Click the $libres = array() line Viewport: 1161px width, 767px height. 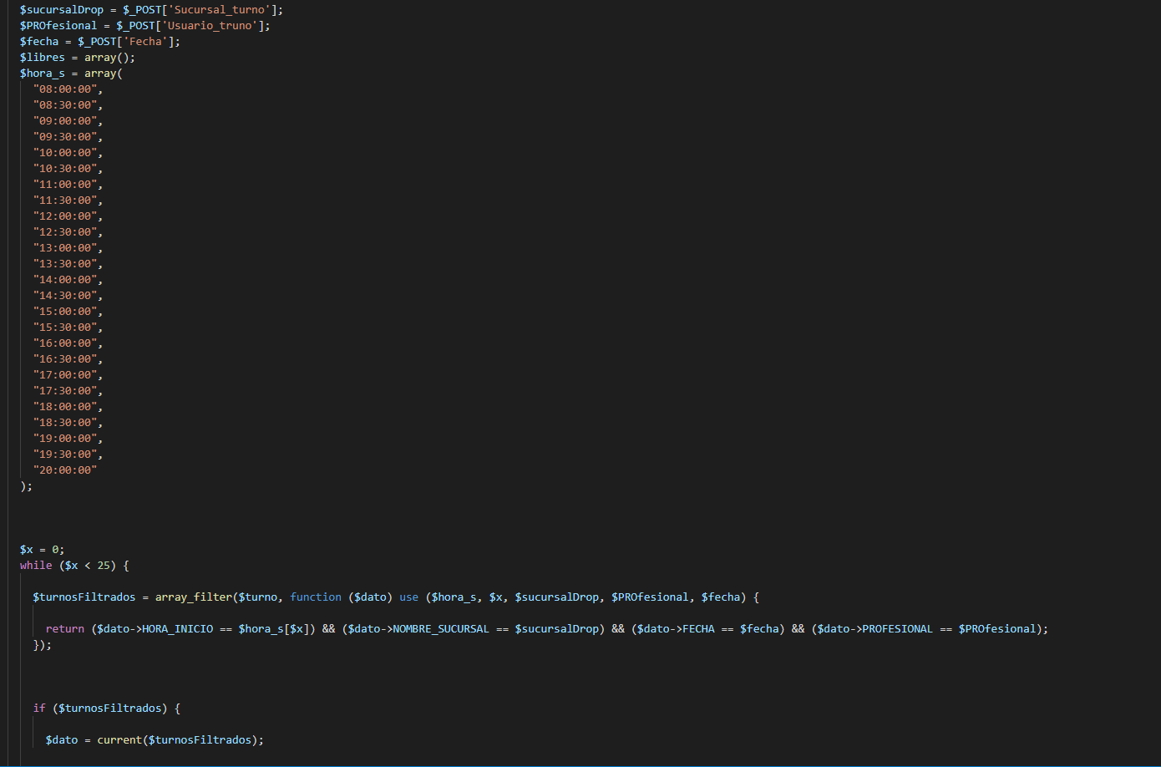(x=78, y=58)
